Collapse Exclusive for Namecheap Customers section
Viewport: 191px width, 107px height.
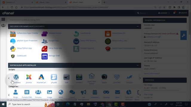pos(138,26)
